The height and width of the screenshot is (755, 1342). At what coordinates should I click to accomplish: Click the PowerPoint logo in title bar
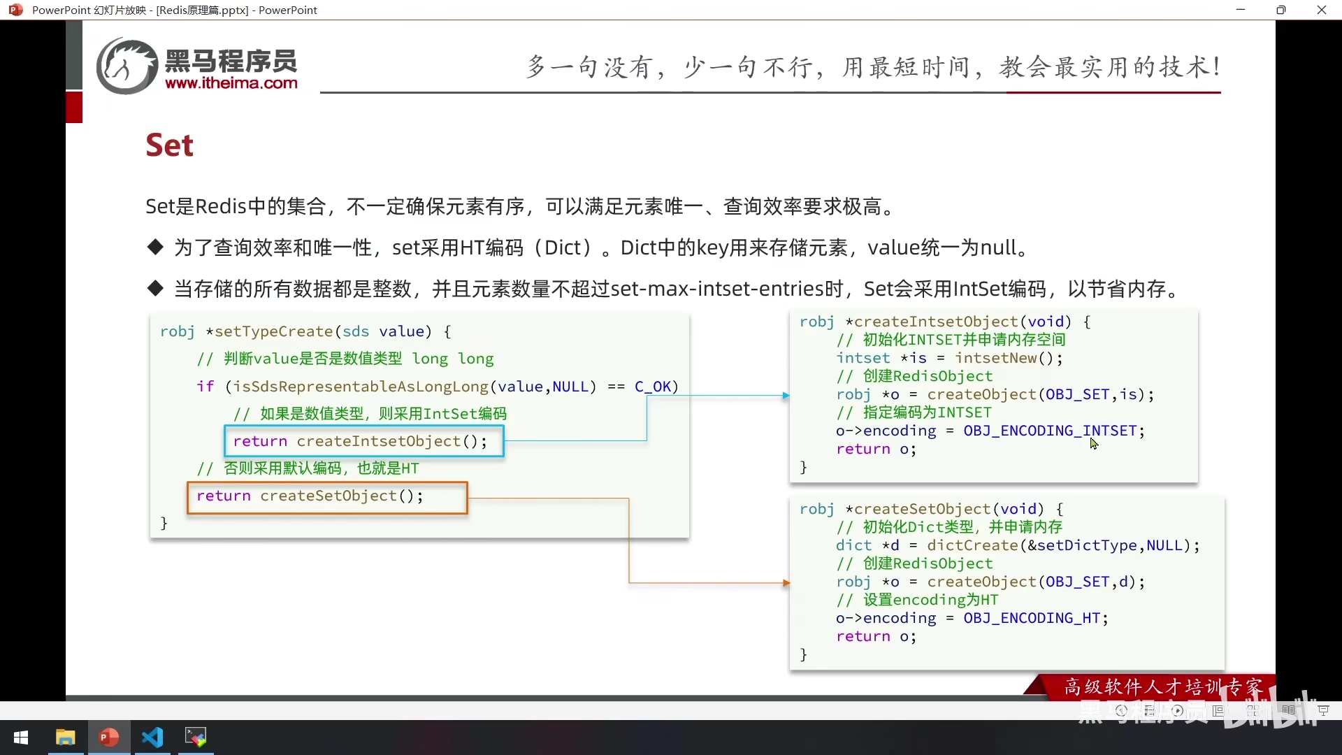[x=15, y=10]
